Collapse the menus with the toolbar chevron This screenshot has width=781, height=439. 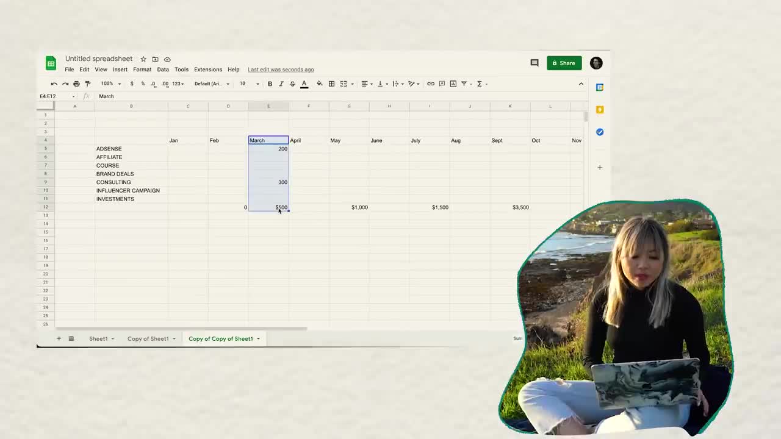click(x=581, y=84)
